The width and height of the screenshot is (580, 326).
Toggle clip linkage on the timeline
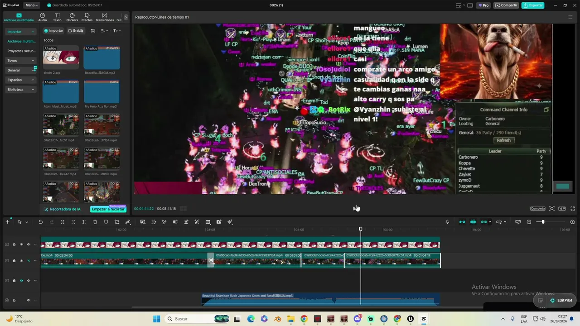point(484,222)
